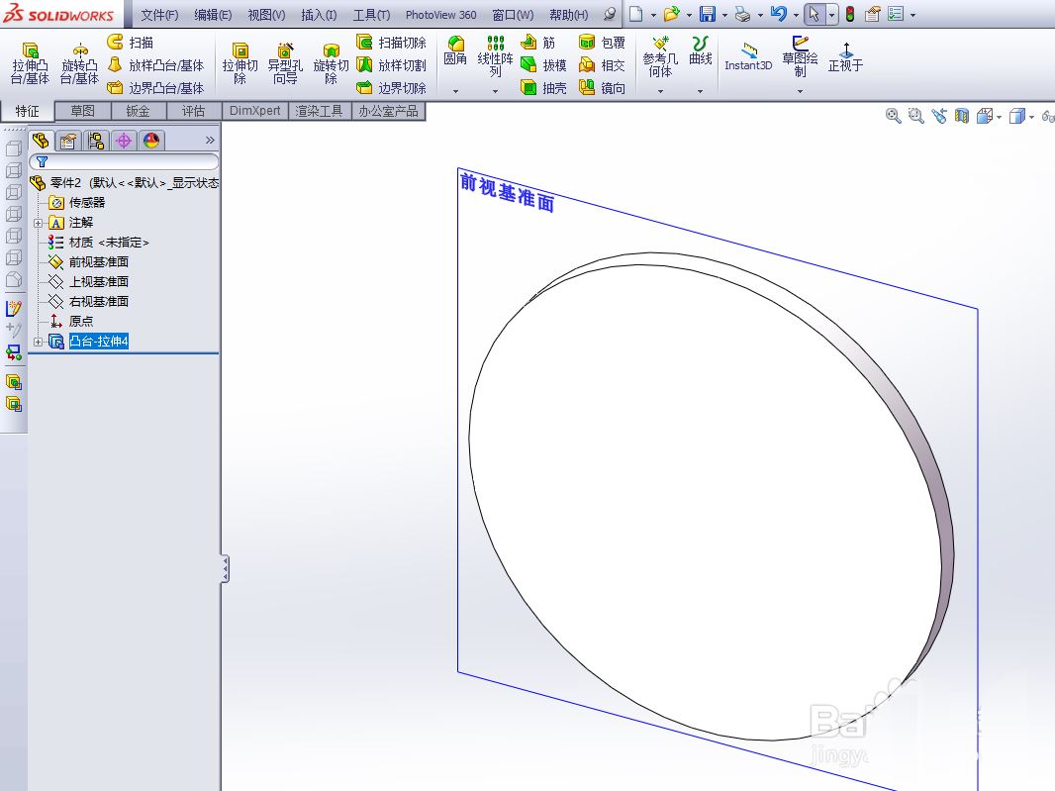Select the Extruded Cut tool (拉伸切除)
1055x791 pixels.
point(240,62)
